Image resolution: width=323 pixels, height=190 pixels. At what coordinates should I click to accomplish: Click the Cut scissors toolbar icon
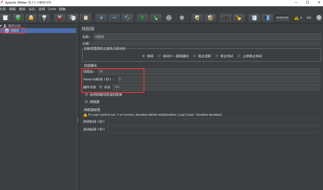tap(60, 18)
